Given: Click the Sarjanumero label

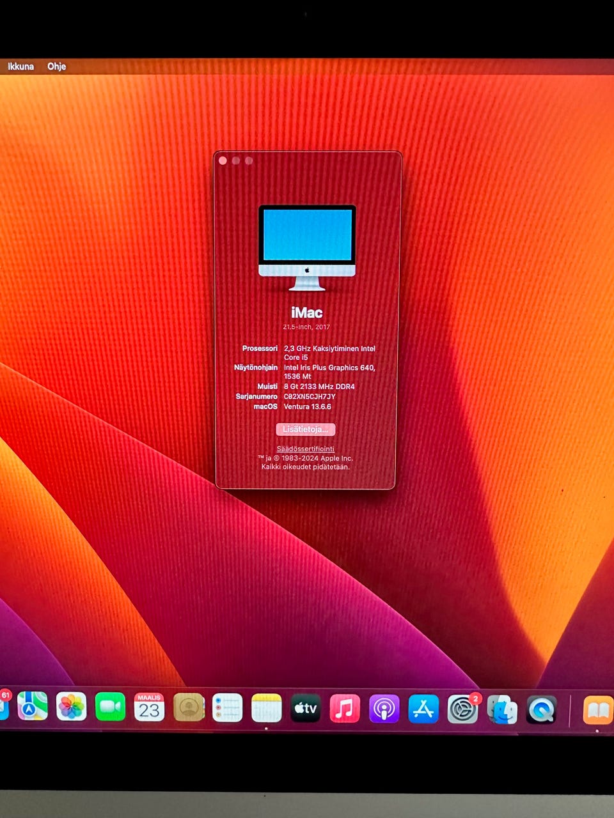Looking at the screenshot, I should click(256, 396).
